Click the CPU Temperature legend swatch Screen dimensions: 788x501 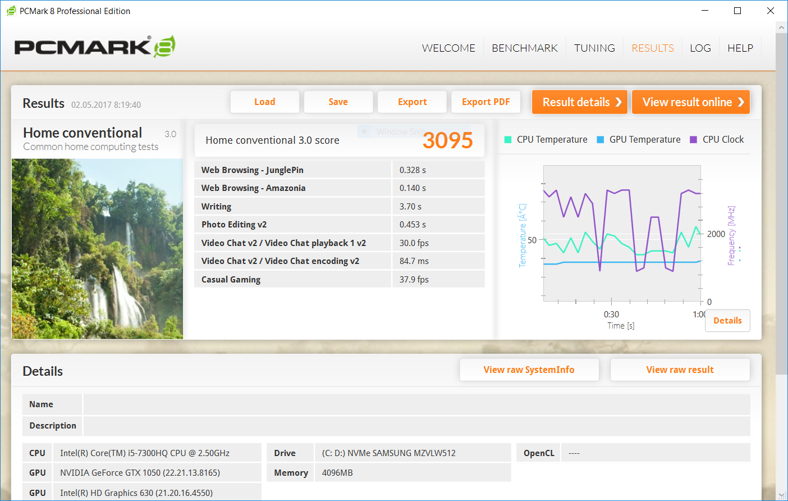coord(508,140)
